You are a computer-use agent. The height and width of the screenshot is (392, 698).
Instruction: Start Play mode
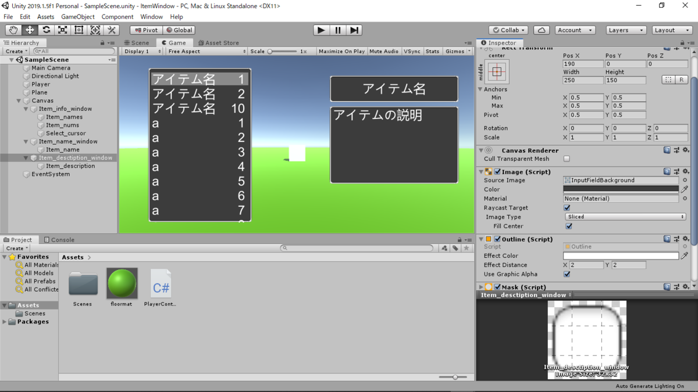(x=321, y=30)
